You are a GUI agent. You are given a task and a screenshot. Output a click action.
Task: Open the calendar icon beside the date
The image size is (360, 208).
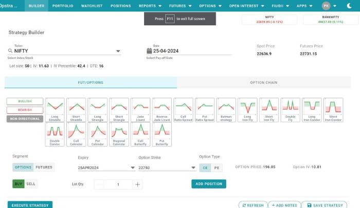click(x=150, y=51)
